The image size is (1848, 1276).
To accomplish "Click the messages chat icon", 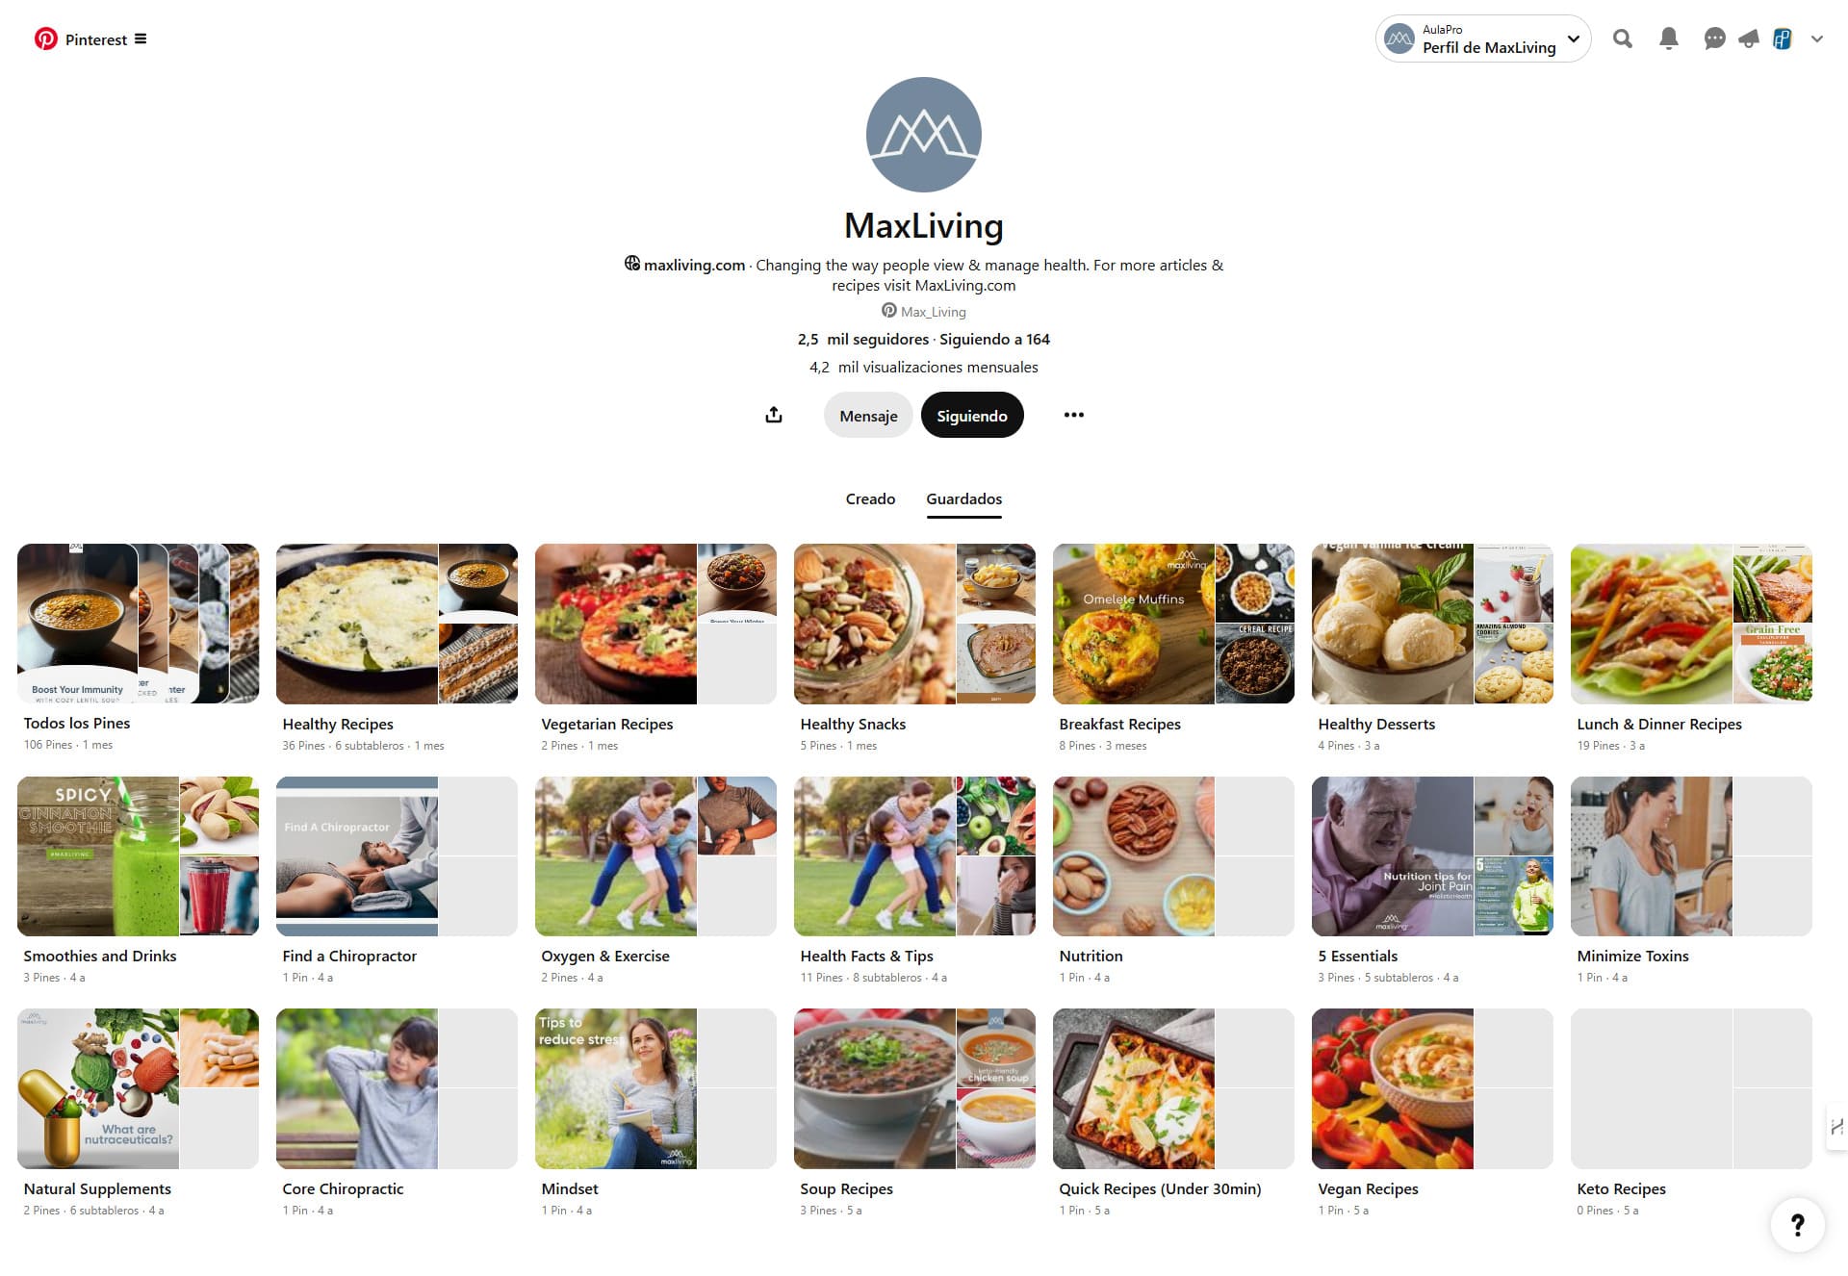I will (x=1711, y=38).
